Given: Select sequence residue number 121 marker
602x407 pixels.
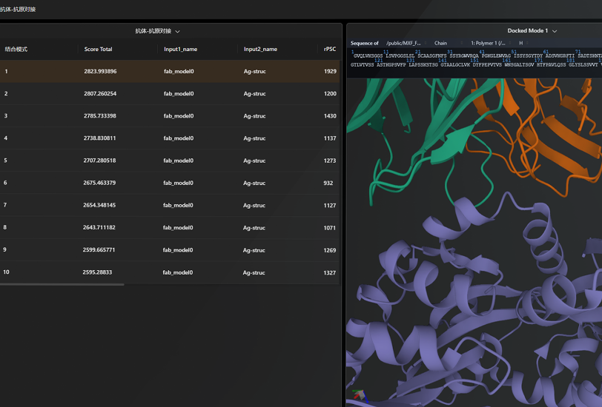Looking at the screenshot, I should click(x=378, y=60).
